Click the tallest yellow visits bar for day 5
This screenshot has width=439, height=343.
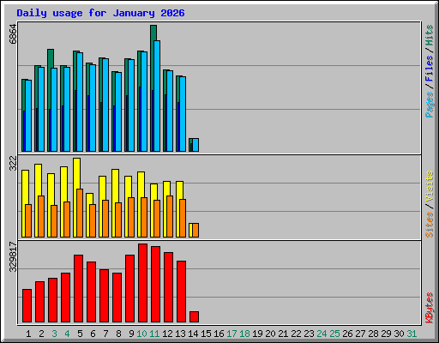coord(76,173)
